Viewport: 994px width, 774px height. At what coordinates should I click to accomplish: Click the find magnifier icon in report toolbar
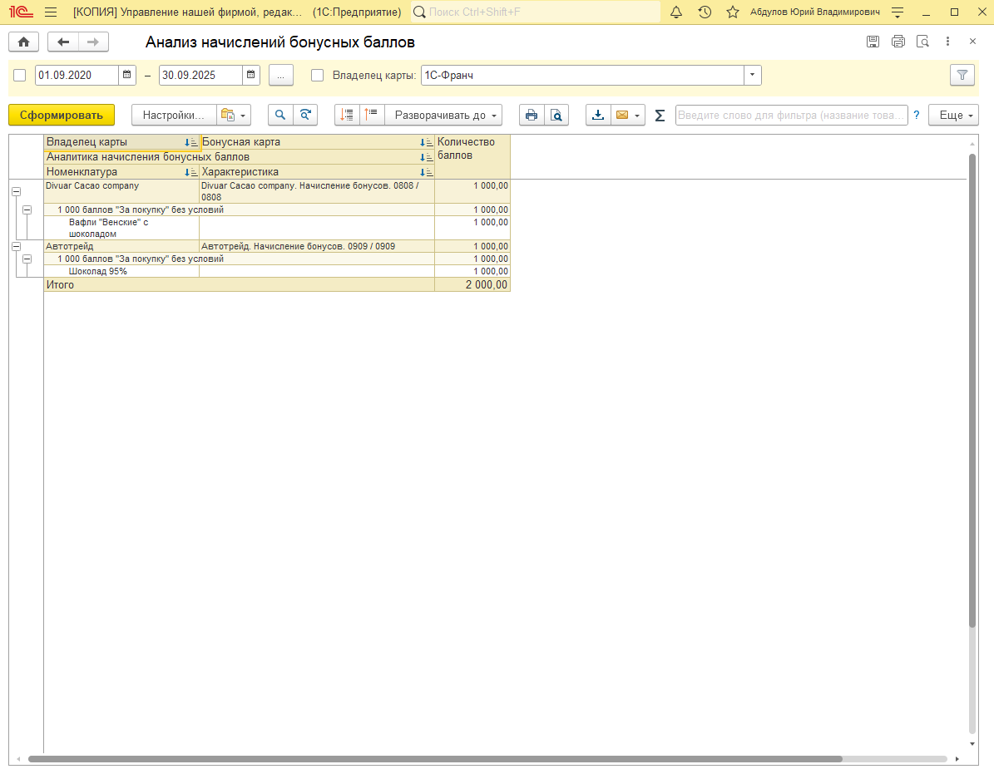click(x=280, y=115)
